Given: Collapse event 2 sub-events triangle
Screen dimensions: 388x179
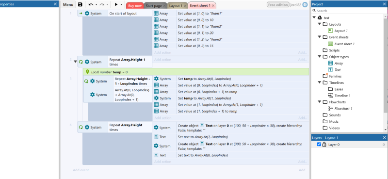Looking at the screenshot, I should coord(76,62).
